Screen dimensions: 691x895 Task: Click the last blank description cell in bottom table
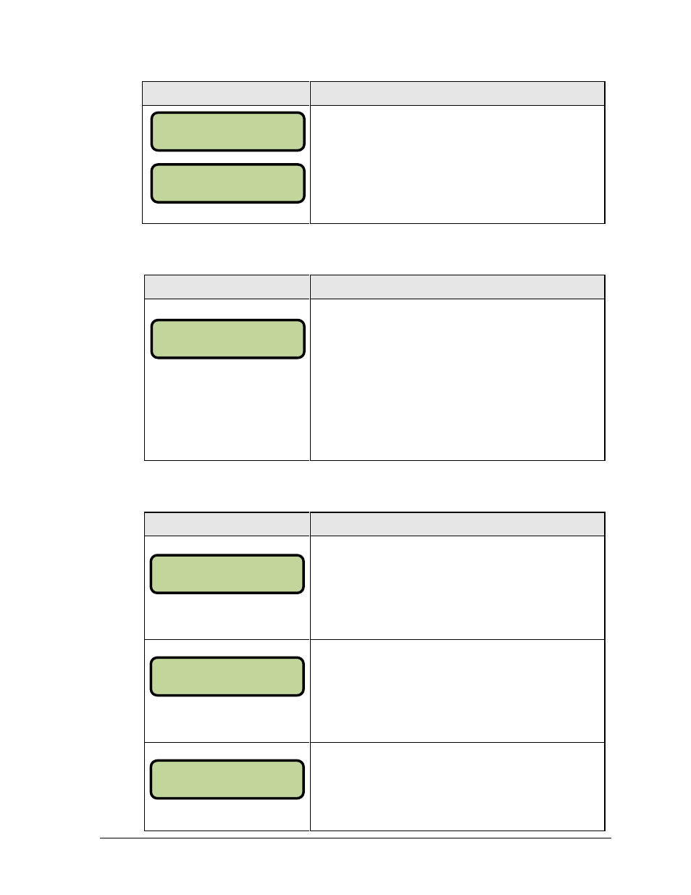[x=457, y=786]
